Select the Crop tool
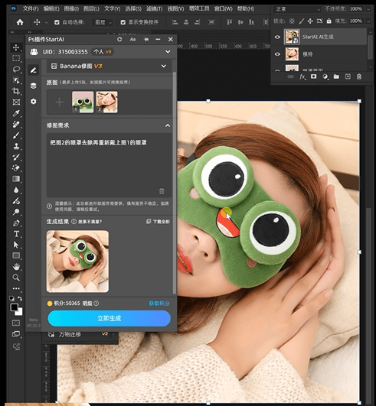This screenshot has width=376, height=406. point(16,91)
